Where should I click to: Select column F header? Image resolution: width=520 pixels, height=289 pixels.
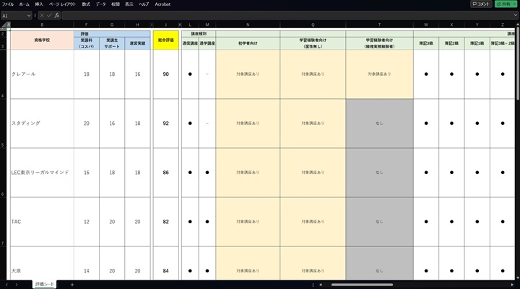(87, 25)
